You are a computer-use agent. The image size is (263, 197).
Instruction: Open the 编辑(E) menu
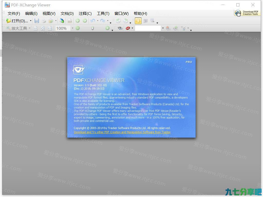[x=31, y=14]
